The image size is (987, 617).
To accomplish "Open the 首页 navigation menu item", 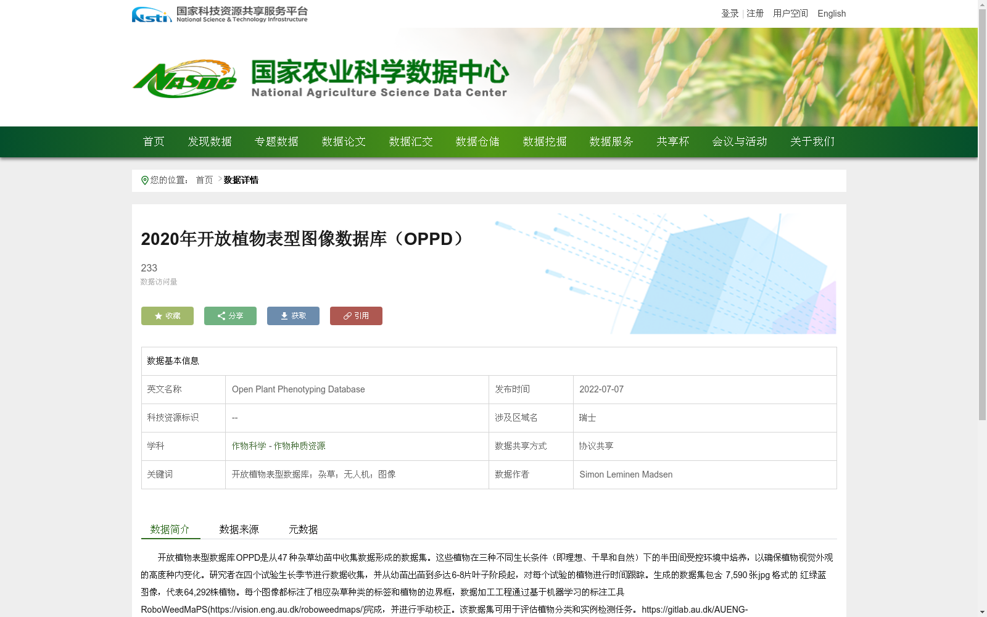I will pyautogui.click(x=154, y=142).
